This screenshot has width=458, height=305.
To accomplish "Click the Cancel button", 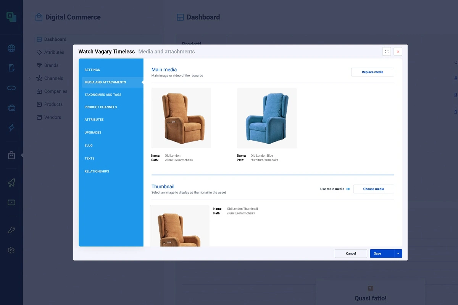I will [351, 253].
